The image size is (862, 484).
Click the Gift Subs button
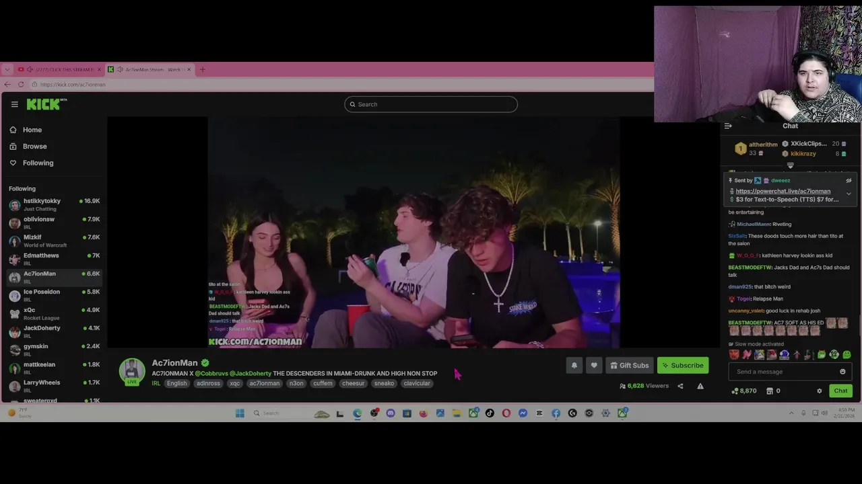click(x=630, y=365)
